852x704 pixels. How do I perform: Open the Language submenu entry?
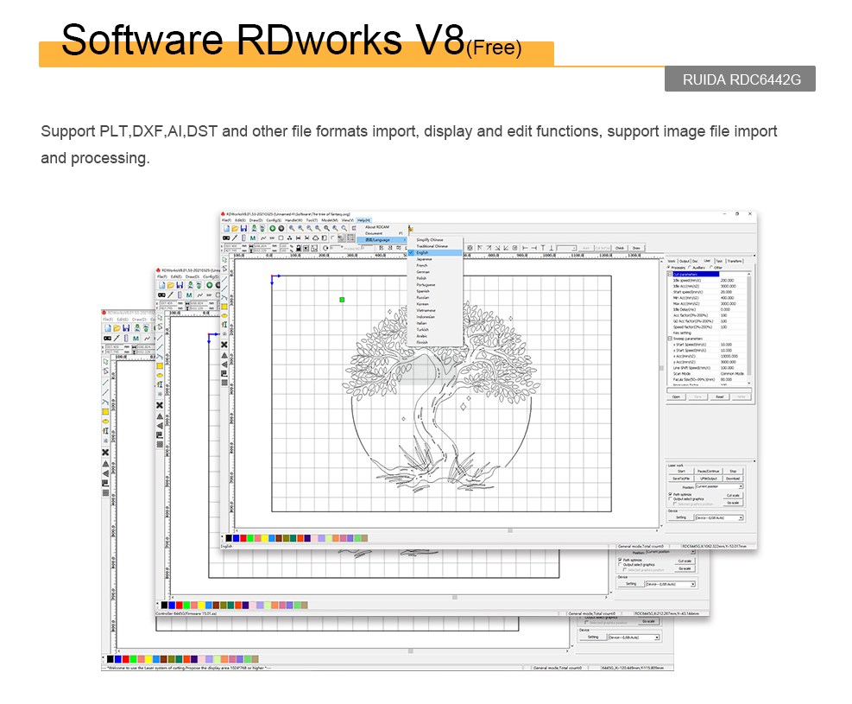point(381,240)
